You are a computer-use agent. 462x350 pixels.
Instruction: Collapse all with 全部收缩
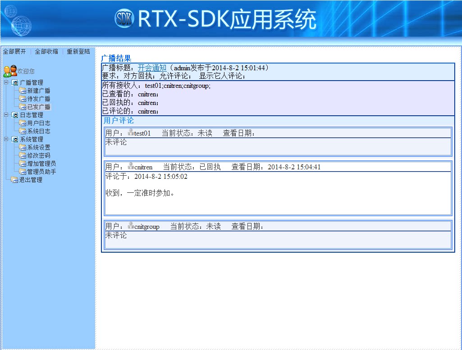point(46,51)
